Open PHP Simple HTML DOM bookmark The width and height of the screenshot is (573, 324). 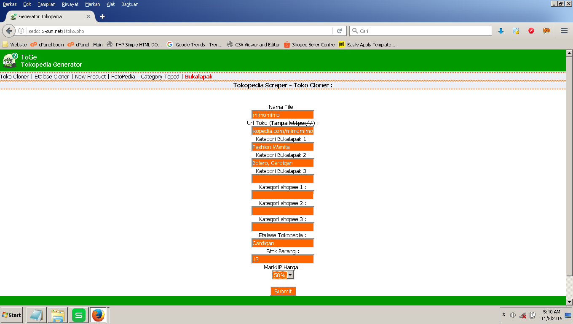(134, 44)
